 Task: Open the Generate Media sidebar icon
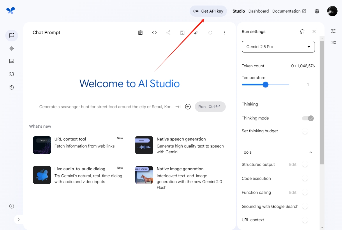[x=12, y=61]
